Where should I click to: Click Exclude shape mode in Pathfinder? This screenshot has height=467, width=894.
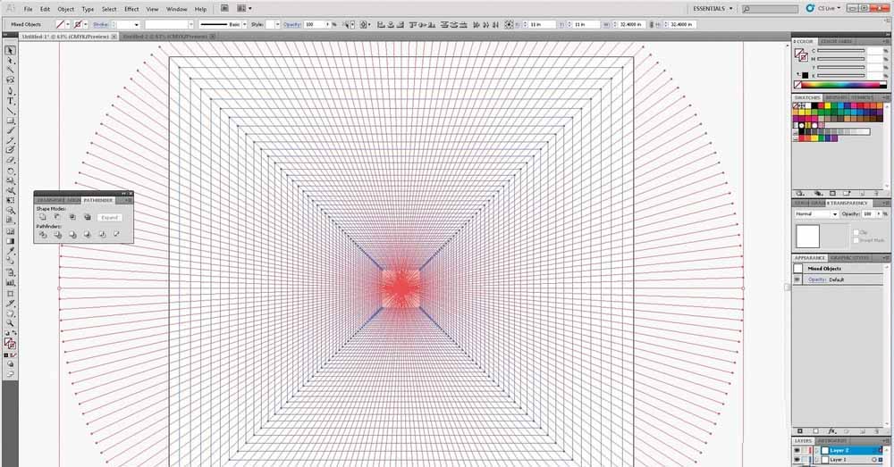(x=88, y=217)
